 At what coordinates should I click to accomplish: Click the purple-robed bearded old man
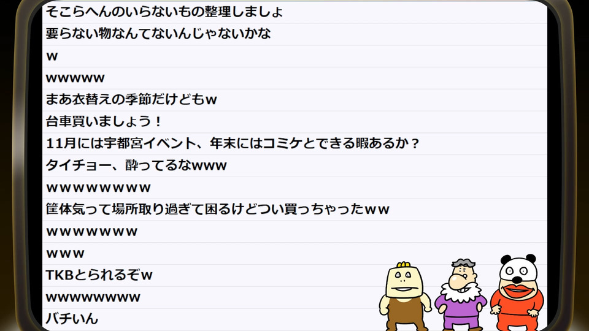(461, 295)
